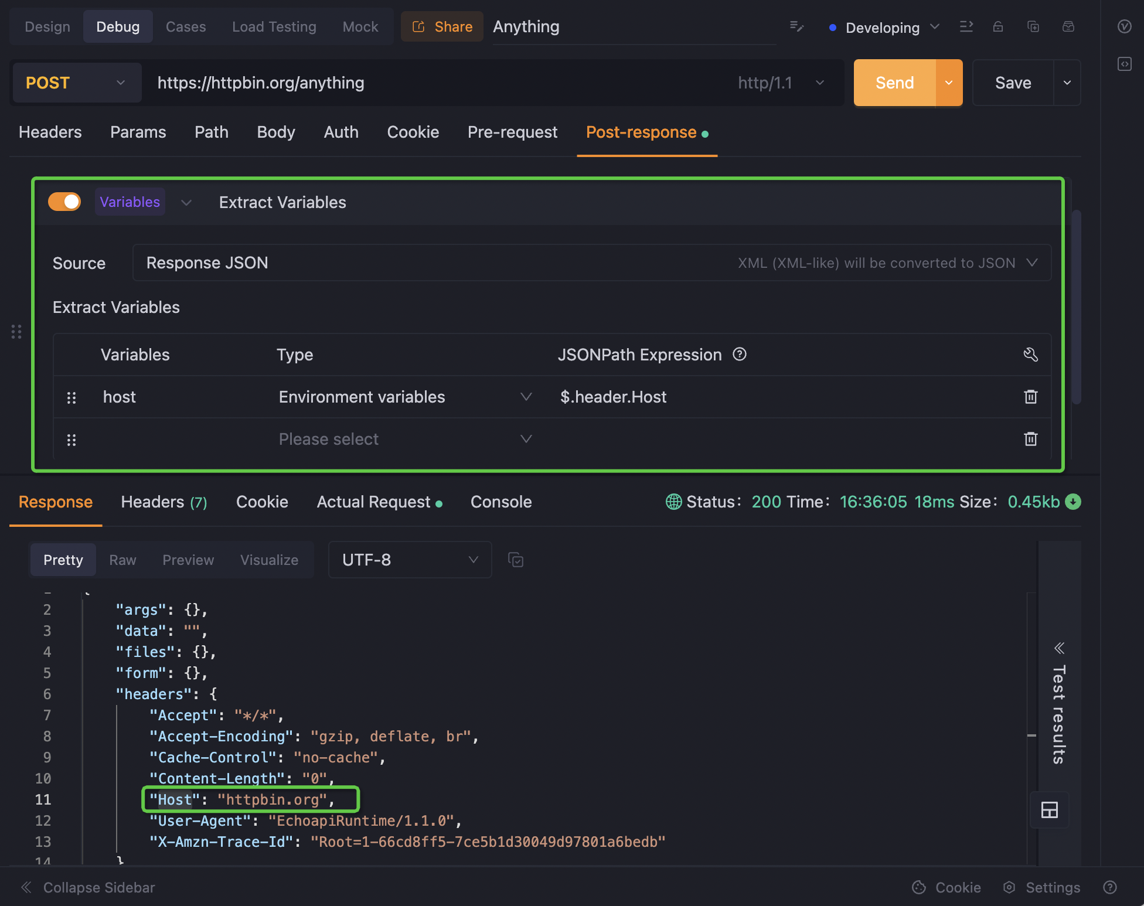Open the response Headers (7) tab
This screenshot has height=906, width=1144.
click(164, 502)
